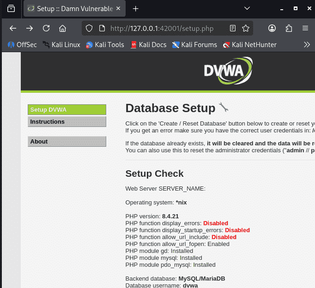The image size is (315, 288).
Task: Open the extensions puzzle icon
Action: click(289, 28)
